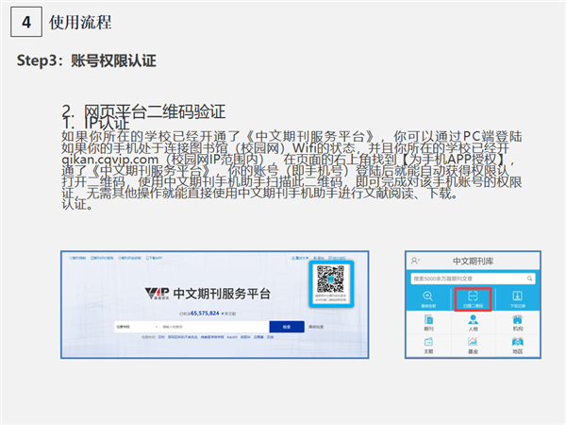Click the 网页平台二维码验证 heading text
Screen dimensions: 566x425
tap(155, 111)
